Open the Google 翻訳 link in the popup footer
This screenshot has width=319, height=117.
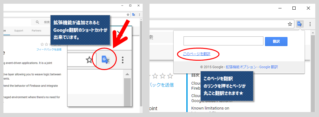(268, 67)
